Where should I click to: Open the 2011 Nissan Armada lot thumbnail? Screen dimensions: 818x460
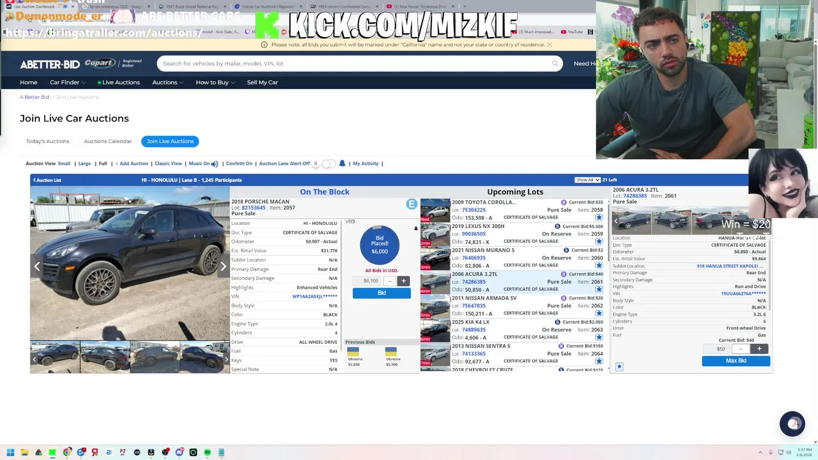(435, 307)
